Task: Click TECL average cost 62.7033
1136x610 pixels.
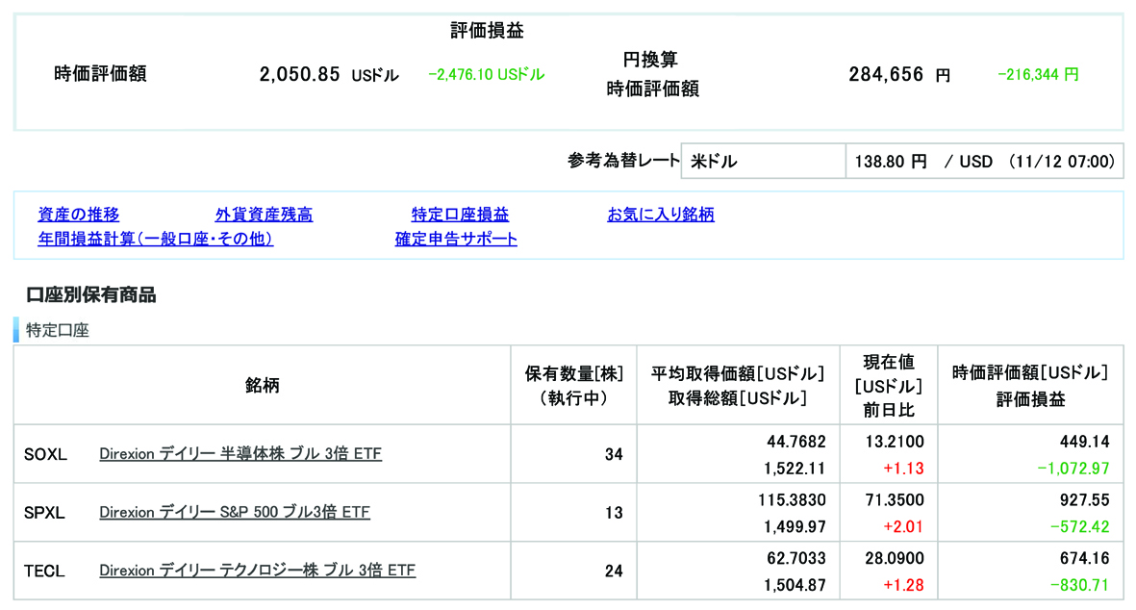Action: pos(796,558)
